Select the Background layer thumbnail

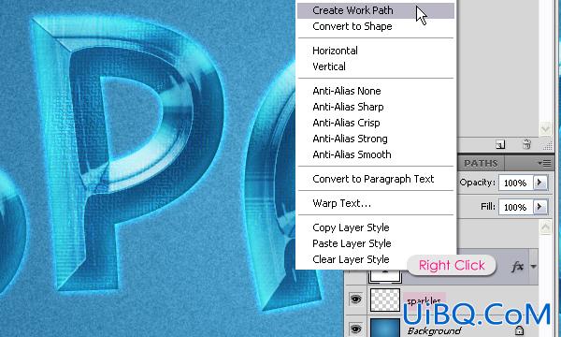(385, 328)
